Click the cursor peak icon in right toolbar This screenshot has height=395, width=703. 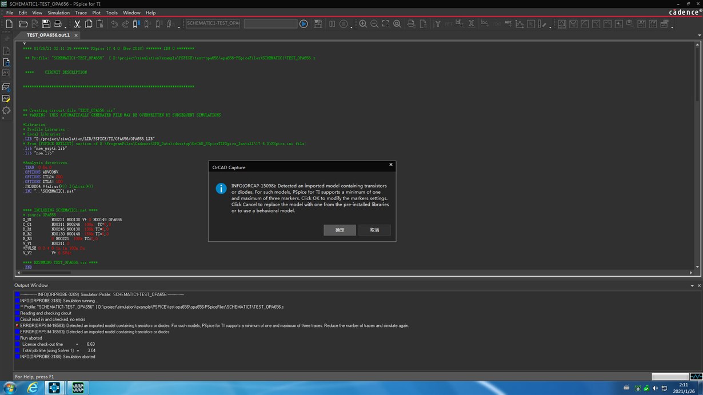tap(562, 24)
